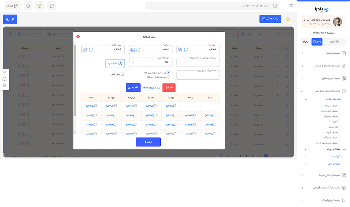This screenshot has width=350, height=207.
Task: Click the hamburger menu icon beside the search
Action: tap(291, 6)
